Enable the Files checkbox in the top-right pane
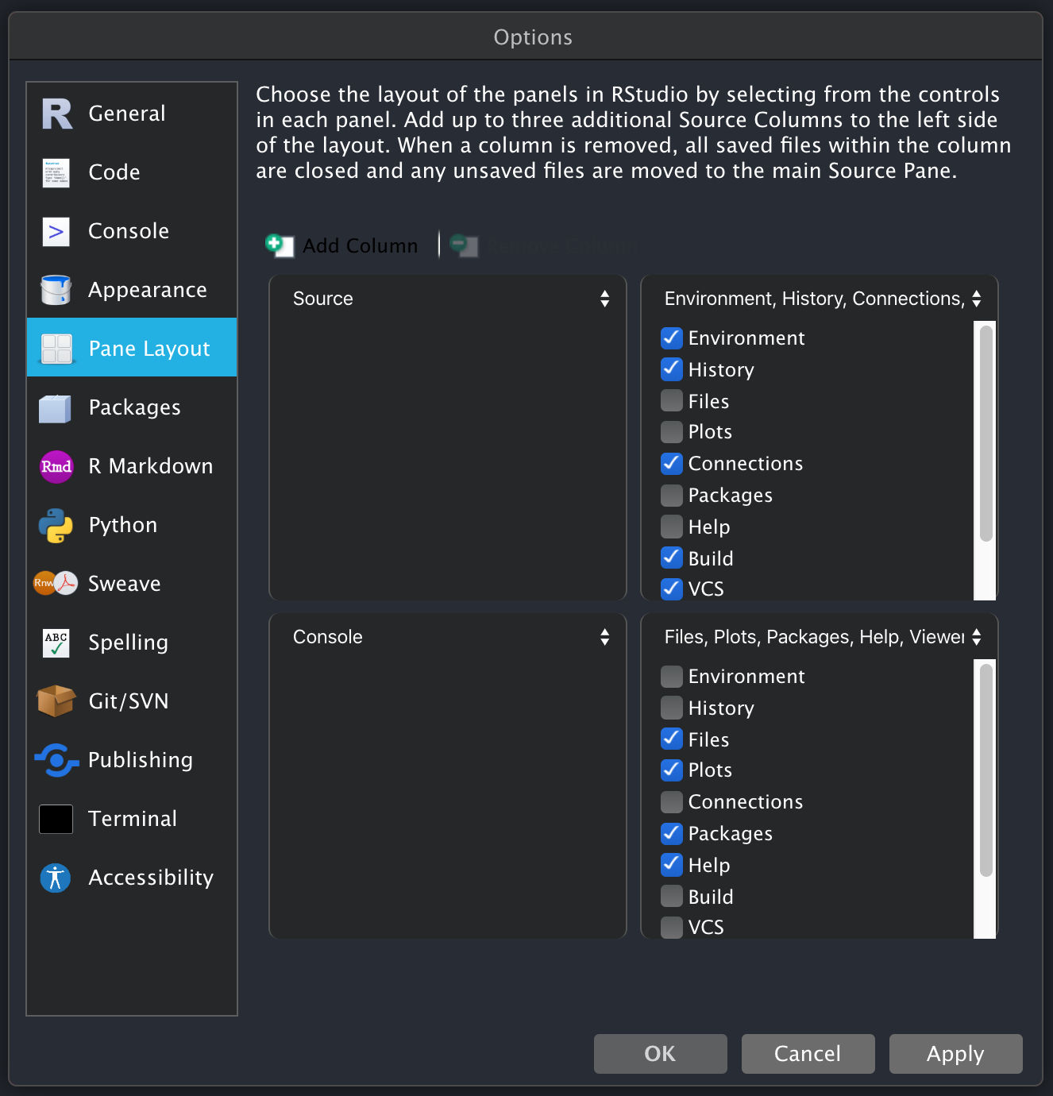 [671, 400]
